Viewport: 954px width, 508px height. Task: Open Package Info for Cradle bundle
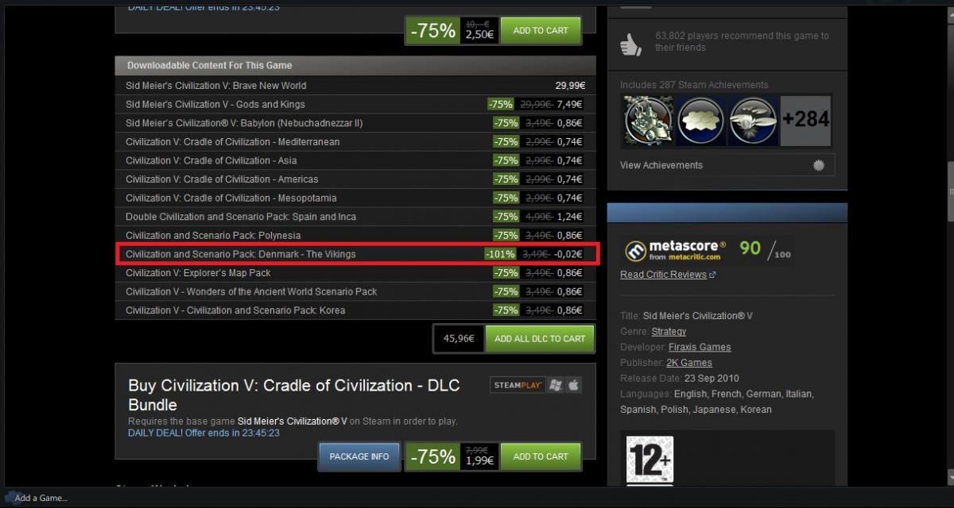point(359,456)
